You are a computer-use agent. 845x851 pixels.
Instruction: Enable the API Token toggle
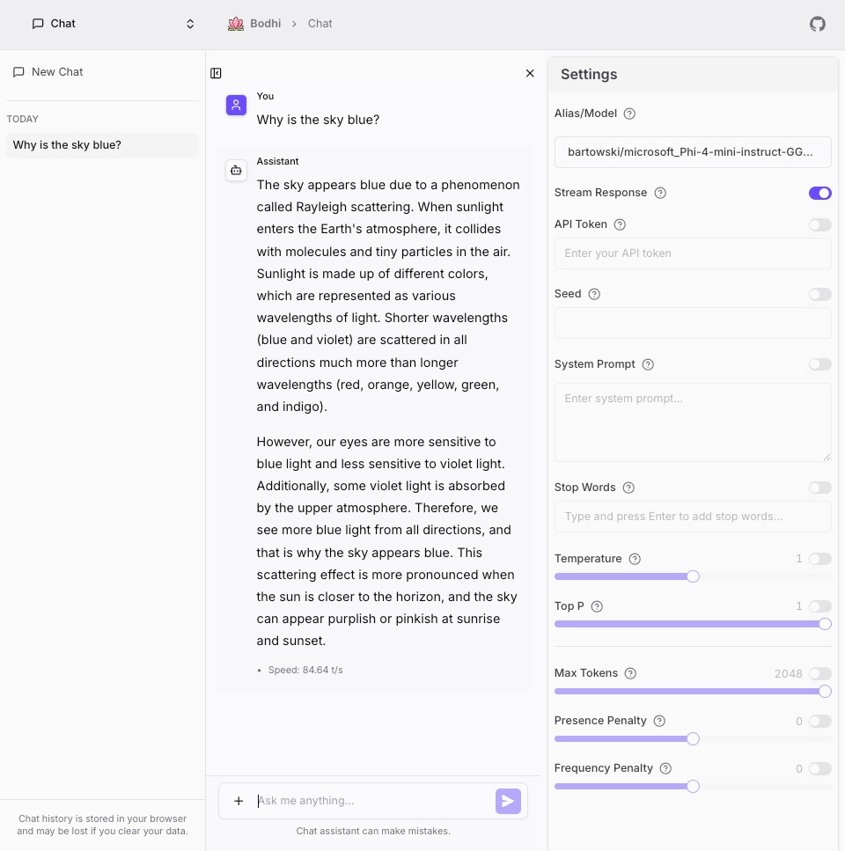(x=819, y=224)
